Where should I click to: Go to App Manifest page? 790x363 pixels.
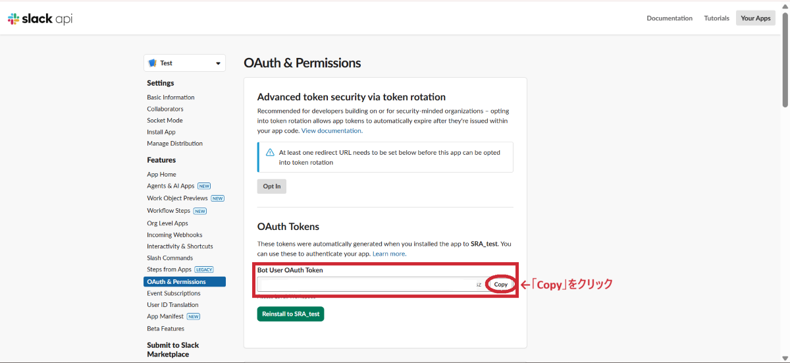point(165,317)
